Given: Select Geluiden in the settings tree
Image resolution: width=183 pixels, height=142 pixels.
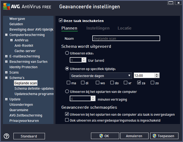Looking at the screenshot, I should [x=16, y=24].
